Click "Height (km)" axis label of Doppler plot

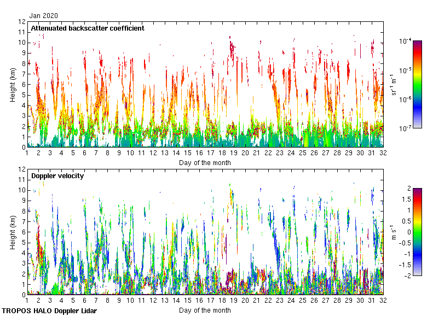click(13, 232)
